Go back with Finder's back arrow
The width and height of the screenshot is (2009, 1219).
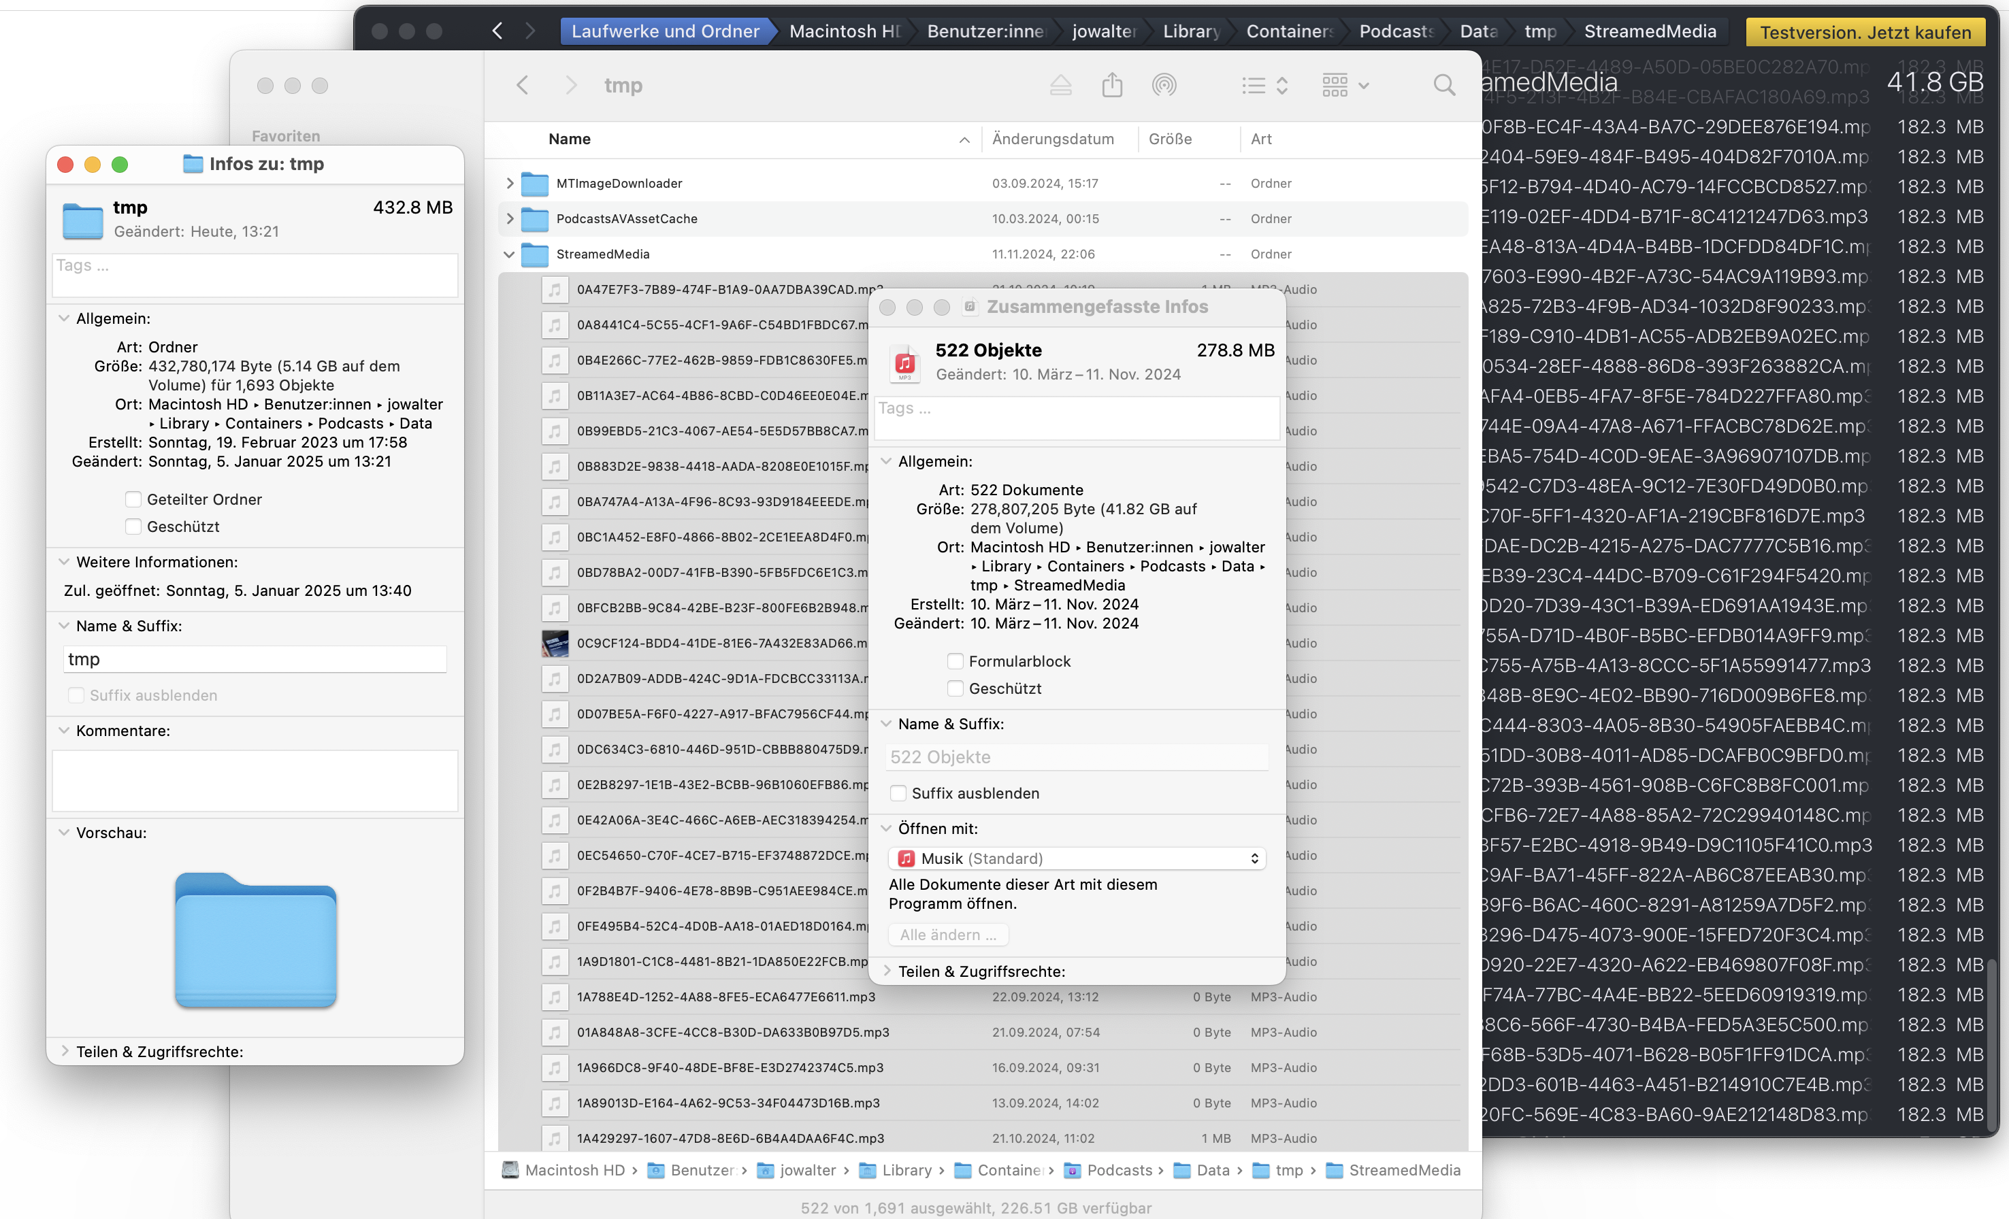pos(523,85)
